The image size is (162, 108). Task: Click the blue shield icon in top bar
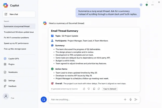(141, 5)
